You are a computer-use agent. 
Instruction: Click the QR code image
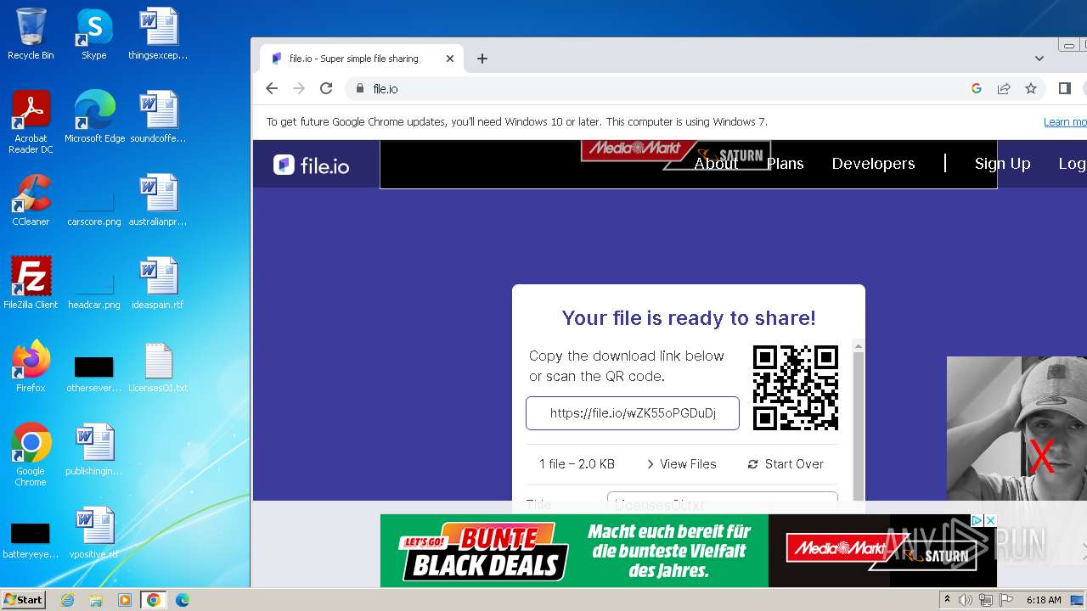[796, 388]
